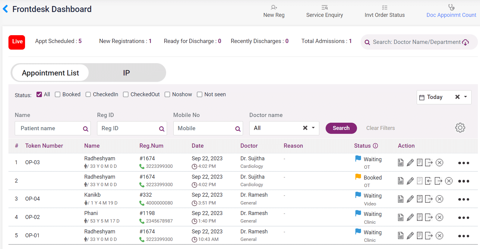Uncheck the All status checkbox

(39, 94)
